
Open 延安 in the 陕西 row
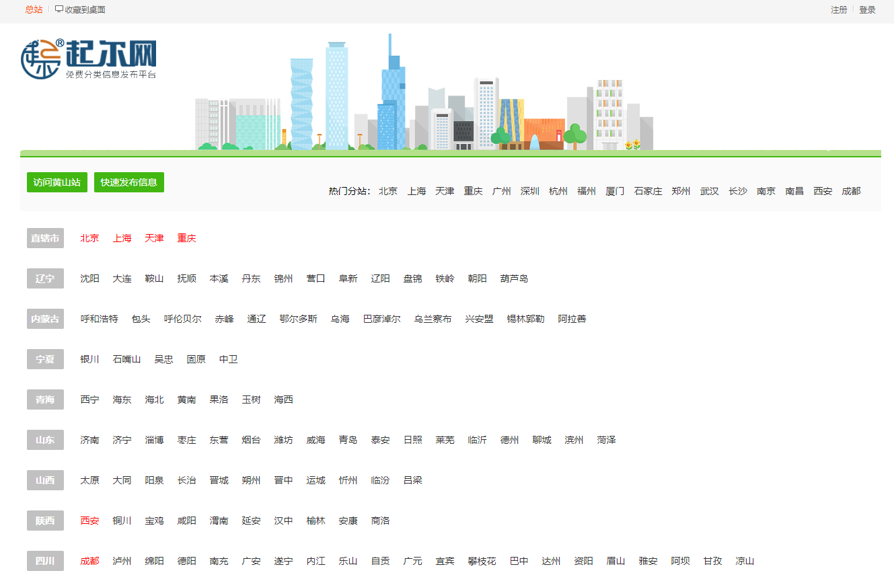click(251, 521)
